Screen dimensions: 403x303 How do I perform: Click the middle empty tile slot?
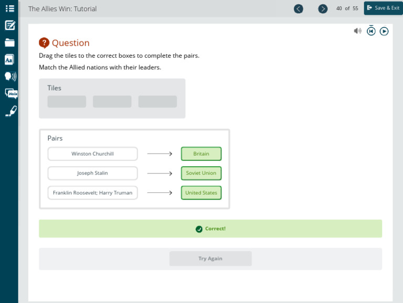[112, 101]
